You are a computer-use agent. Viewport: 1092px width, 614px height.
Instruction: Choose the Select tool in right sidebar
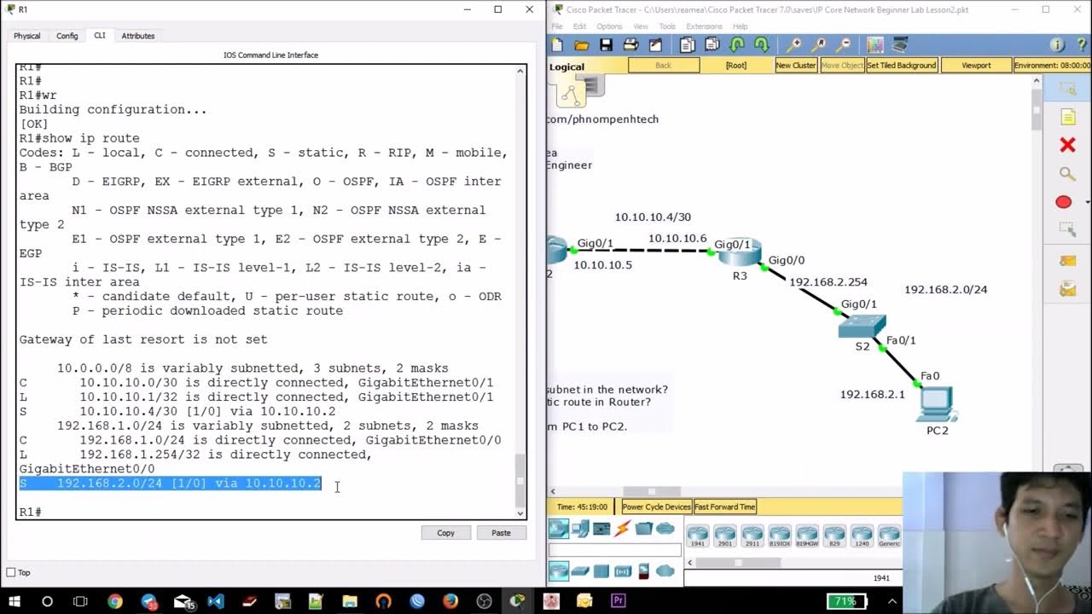[1067, 89]
